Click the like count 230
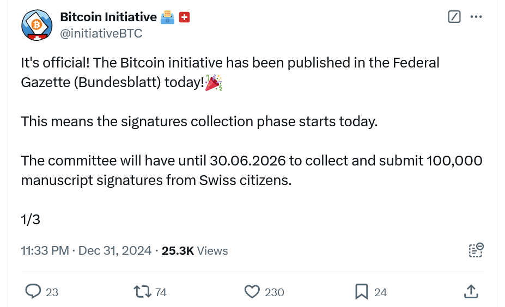 274,292
